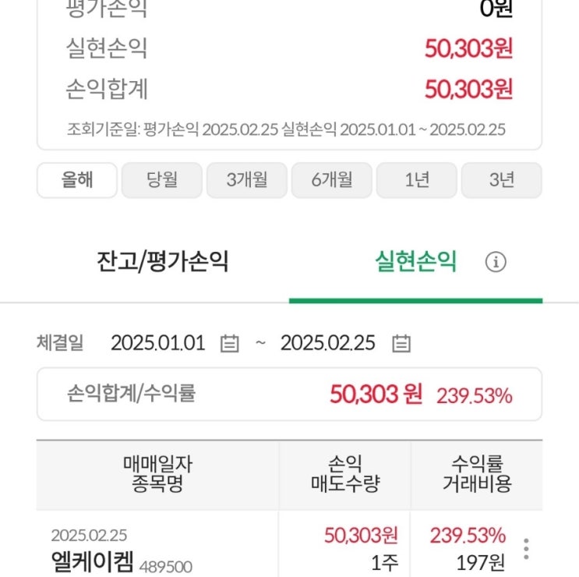Choose the 1년 period filter
The width and height of the screenshot is (579, 577).
[x=417, y=180]
